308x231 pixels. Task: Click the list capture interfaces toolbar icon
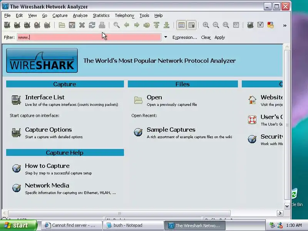tap(7, 25)
